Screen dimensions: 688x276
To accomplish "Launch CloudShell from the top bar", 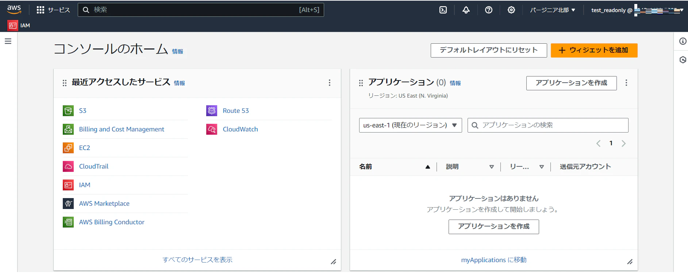I will (443, 10).
